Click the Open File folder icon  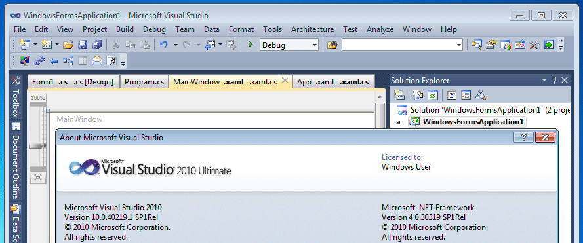click(x=68, y=45)
